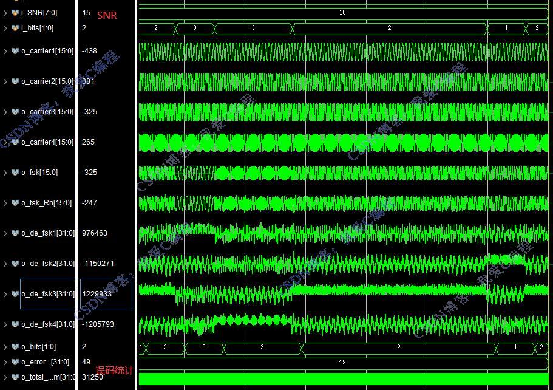Expand the o_bits[1:0] signal bus
Screen dimensions: 553x390
click(5, 347)
